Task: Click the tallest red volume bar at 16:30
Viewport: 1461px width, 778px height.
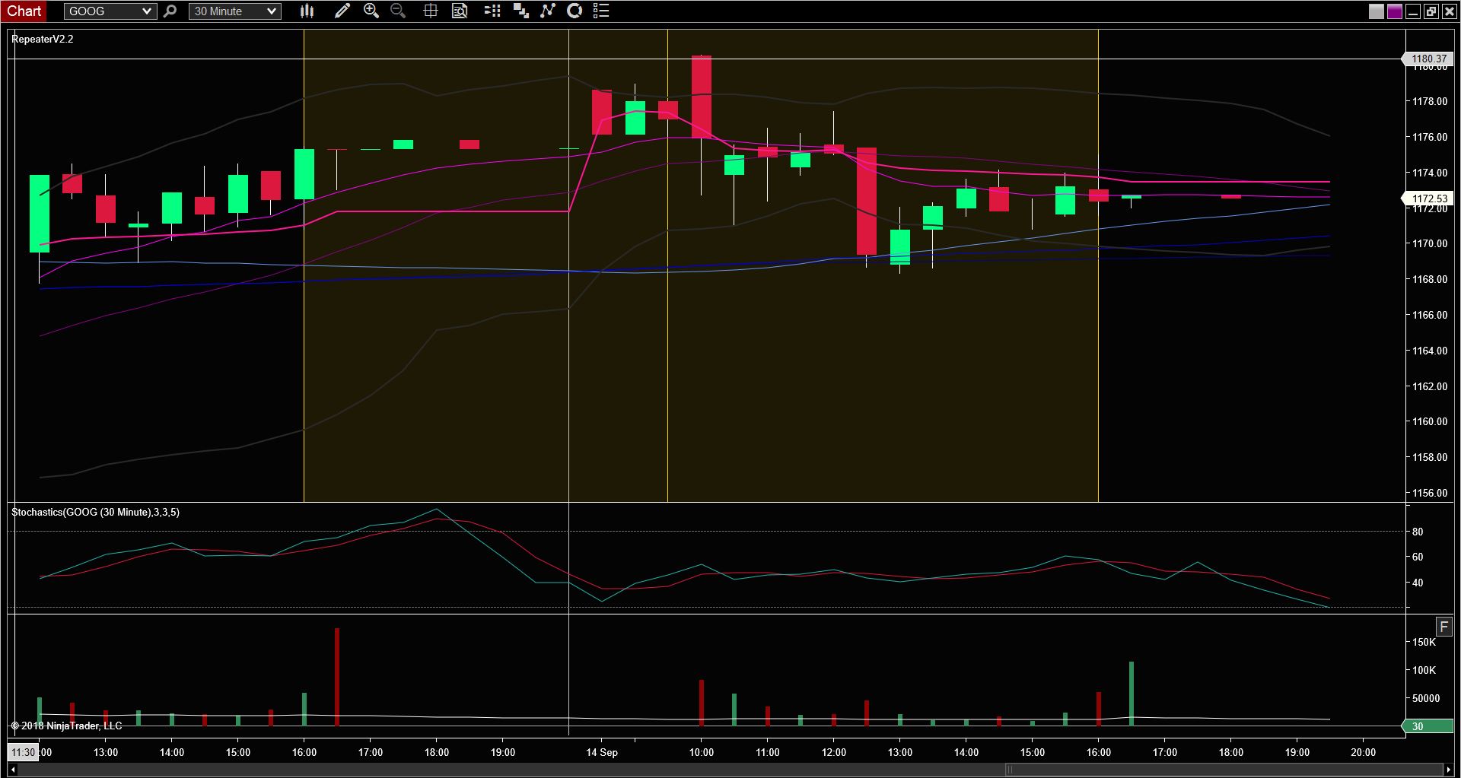Action: 337,677
